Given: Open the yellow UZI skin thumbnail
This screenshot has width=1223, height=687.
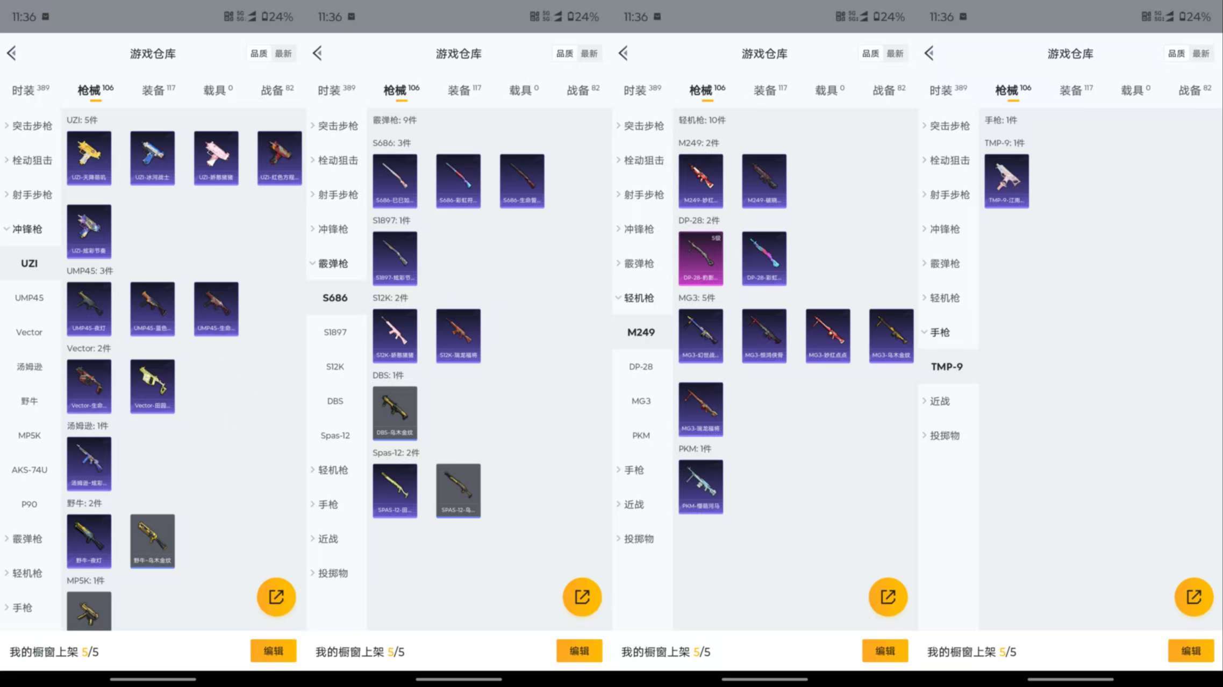Looking at the screenshot, I should click(x=89, y=158).
